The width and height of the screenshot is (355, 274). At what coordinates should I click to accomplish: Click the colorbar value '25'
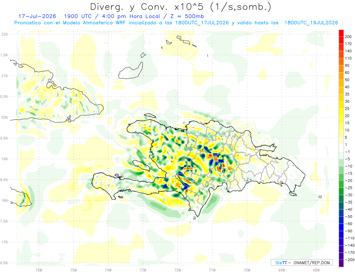(347, 108)
